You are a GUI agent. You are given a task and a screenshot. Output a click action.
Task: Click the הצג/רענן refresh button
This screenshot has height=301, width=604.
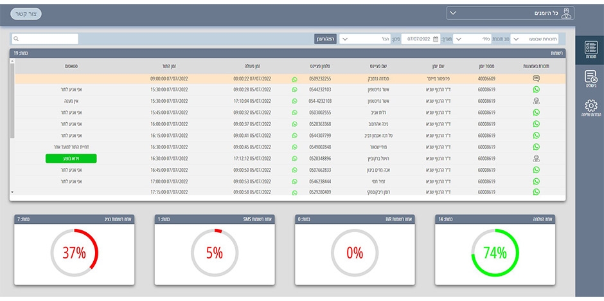[x=326, y=39]
